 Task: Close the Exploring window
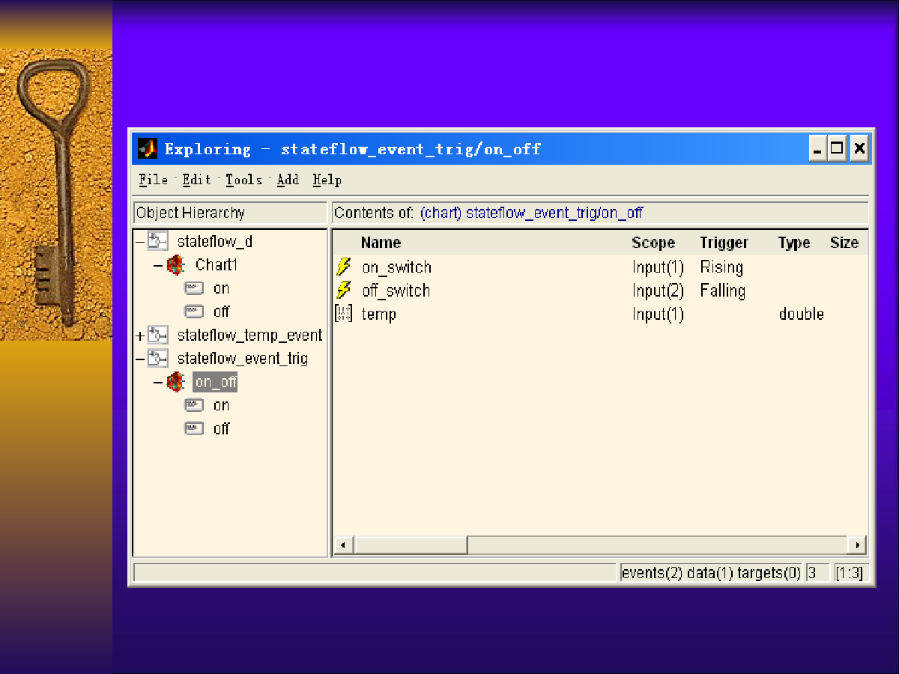[x=859, y=148]
